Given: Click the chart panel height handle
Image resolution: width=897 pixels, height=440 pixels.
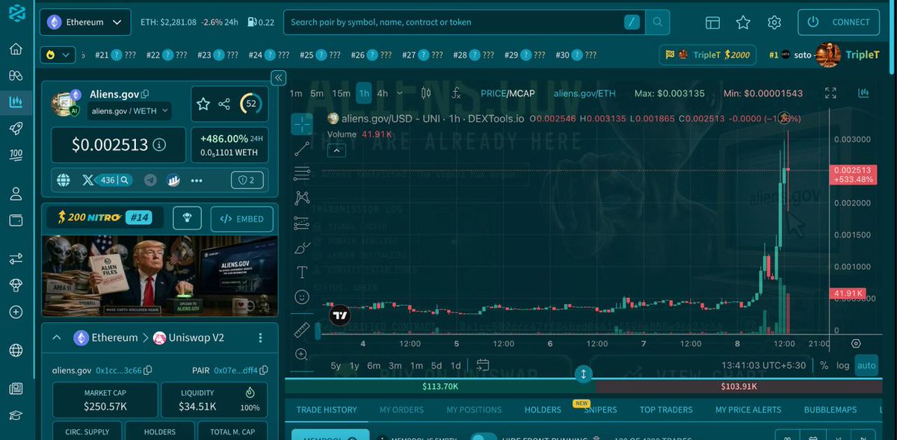Looking at the screenshot, I should click(584, 374).
